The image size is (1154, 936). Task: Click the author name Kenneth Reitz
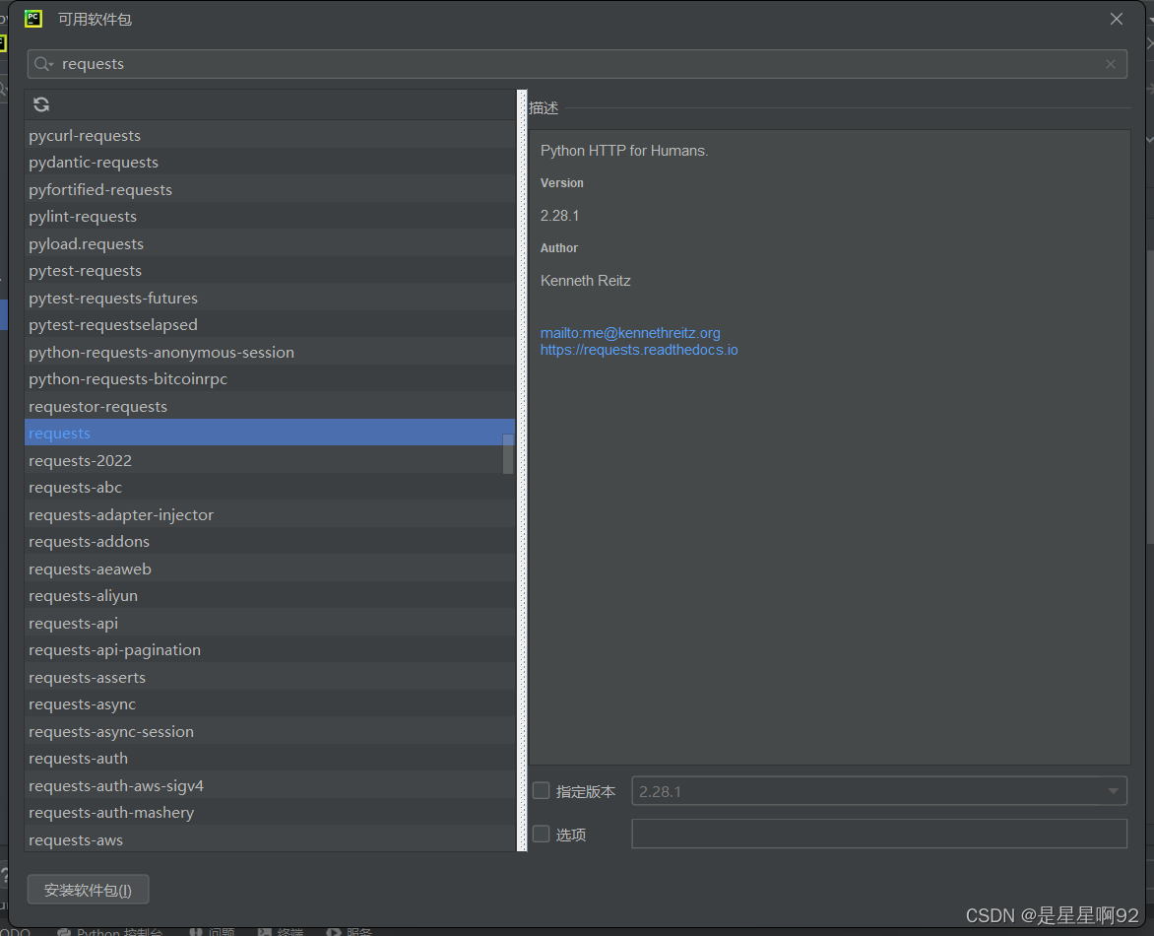[x=585, y=281]
